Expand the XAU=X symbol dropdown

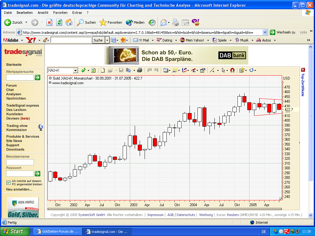pos(75,70)
